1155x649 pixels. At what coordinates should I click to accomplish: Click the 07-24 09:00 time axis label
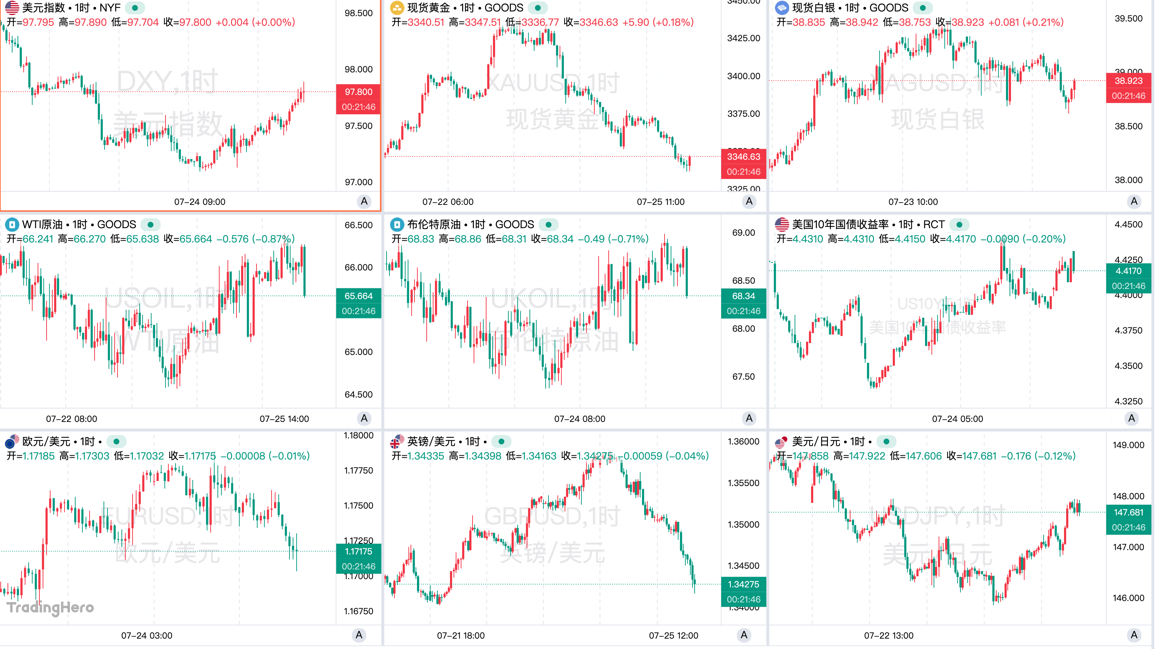[200, 202]
